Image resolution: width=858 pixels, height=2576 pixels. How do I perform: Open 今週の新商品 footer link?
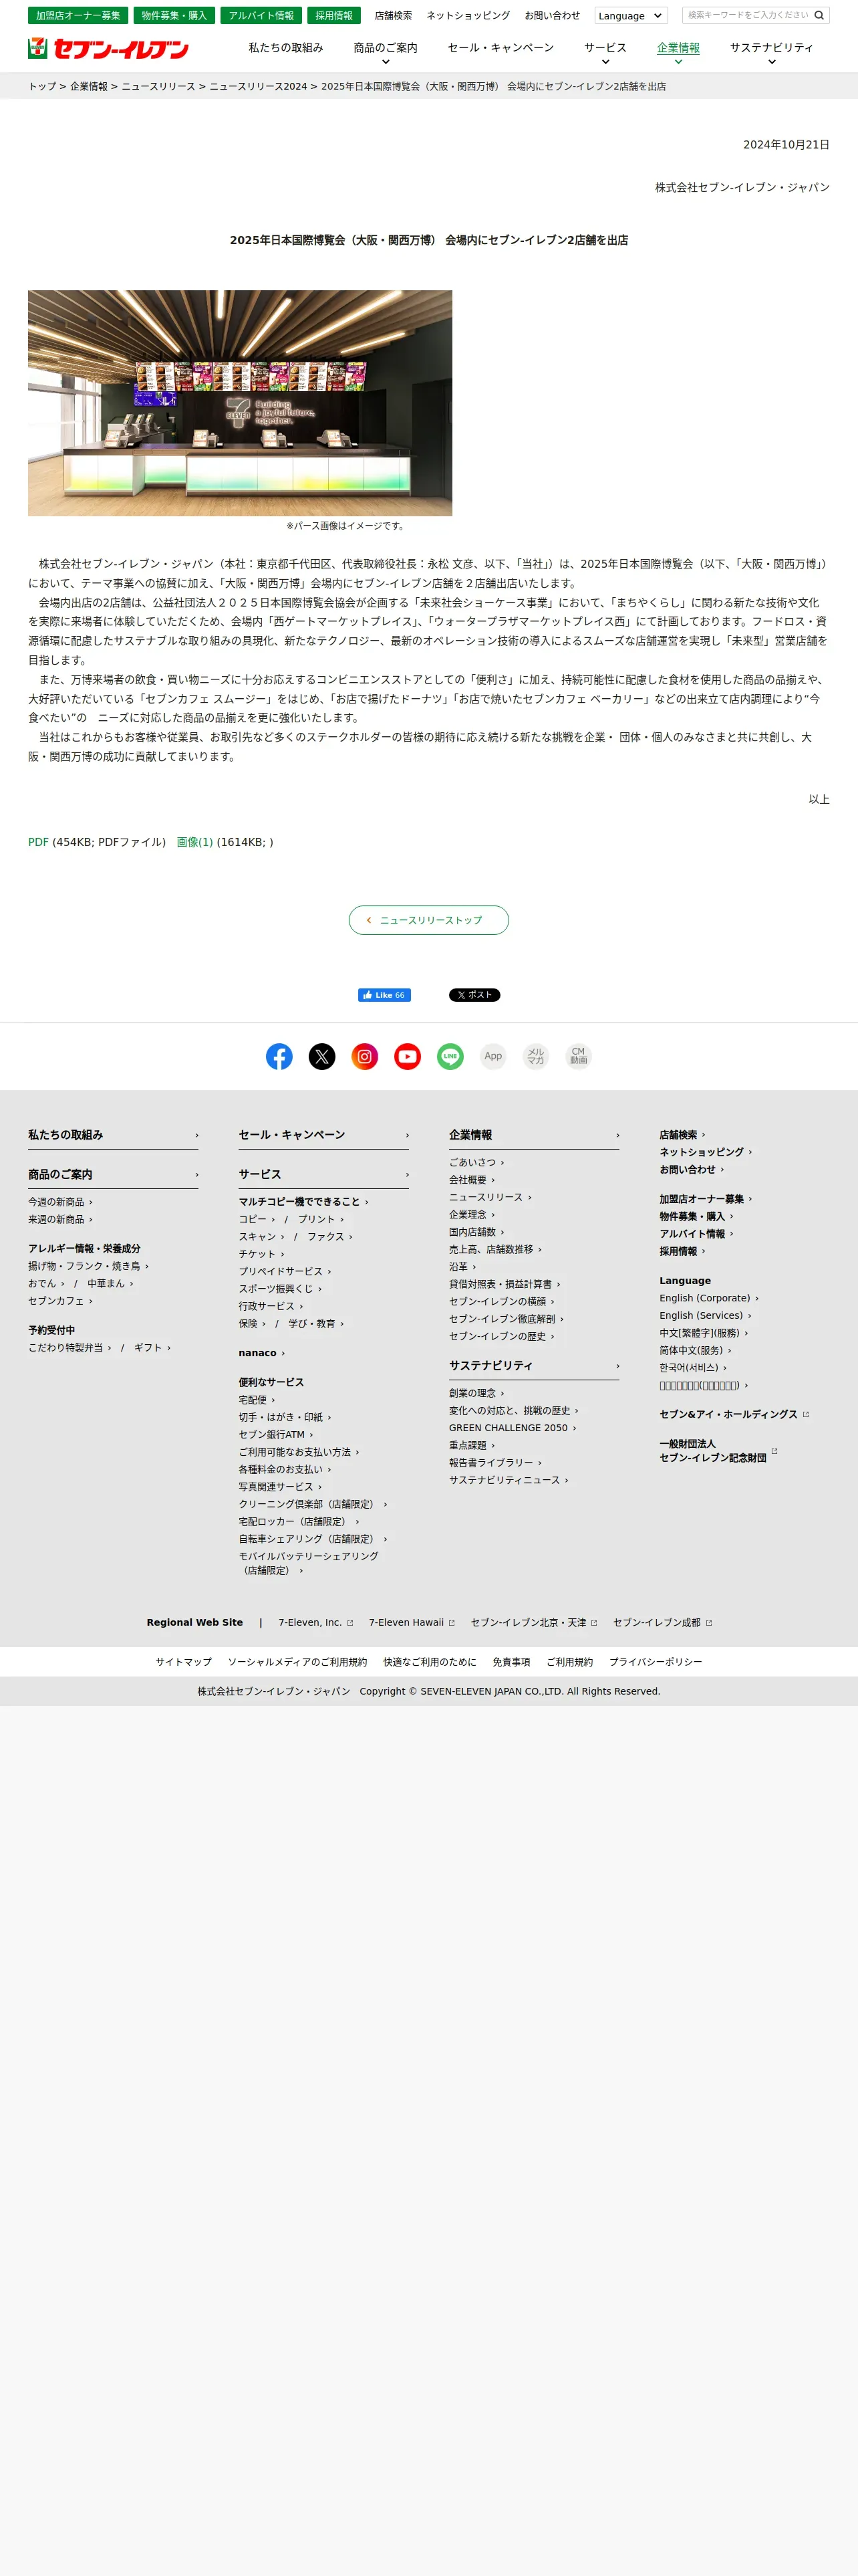60,1202
